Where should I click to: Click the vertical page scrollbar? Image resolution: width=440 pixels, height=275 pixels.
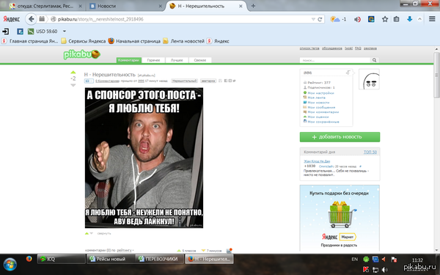[x=436, y=149]
